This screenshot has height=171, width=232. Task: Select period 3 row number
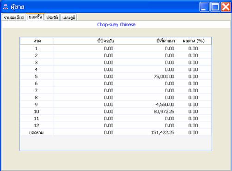pyautogui.click(x=36, y=63)
